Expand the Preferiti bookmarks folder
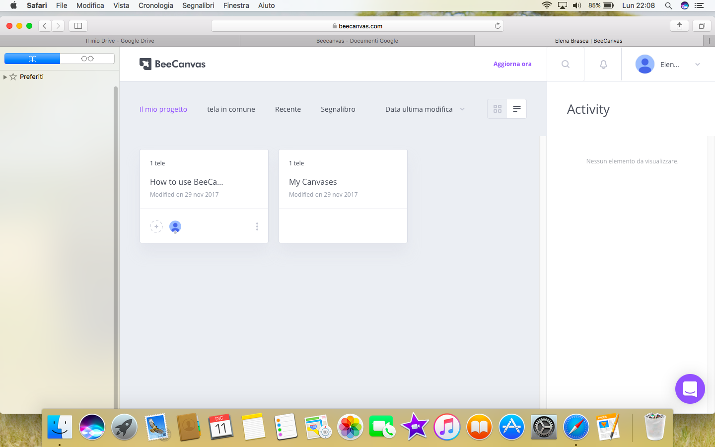 (5, 77)
